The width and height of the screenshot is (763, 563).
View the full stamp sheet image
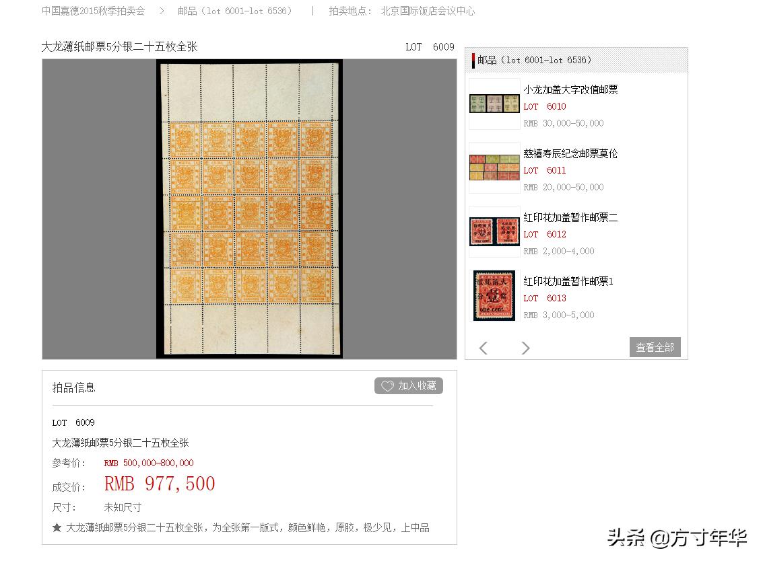click(x=249, y=209)
